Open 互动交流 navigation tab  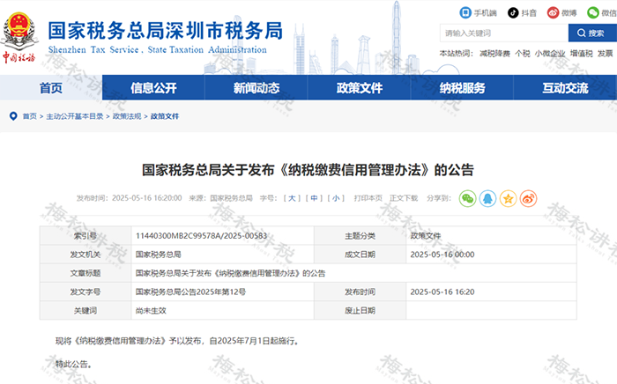[x=565, y=88]
